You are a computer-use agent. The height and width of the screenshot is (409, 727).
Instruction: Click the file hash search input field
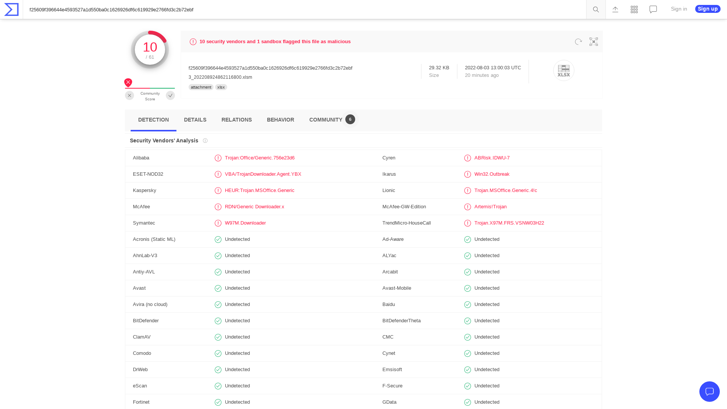pyautogui.click(x=265, y=9)
